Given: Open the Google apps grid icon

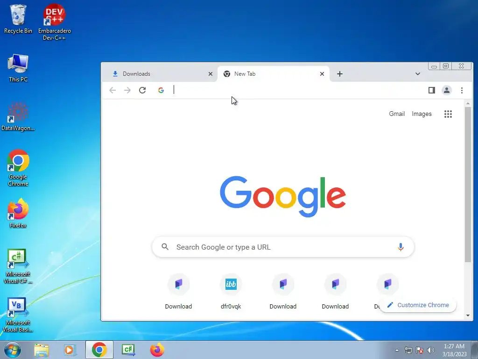Looking at the screenshot, I should click(448, 114).
